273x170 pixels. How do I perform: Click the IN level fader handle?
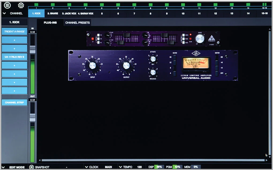[33, 50]
